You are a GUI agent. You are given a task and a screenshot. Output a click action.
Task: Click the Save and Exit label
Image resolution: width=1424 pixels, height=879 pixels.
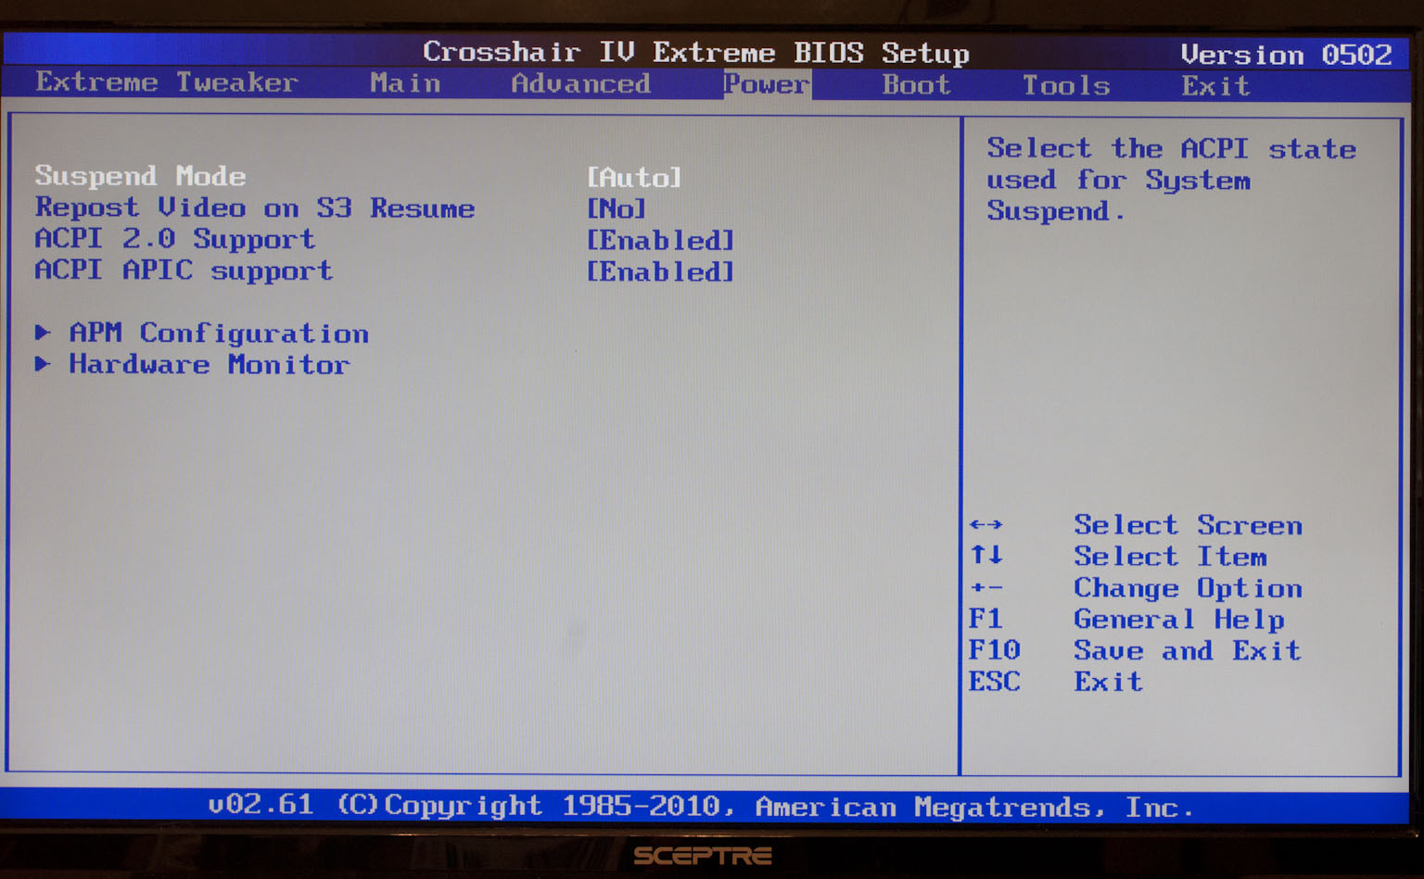pyautogui.click(x=1188, y=650)
